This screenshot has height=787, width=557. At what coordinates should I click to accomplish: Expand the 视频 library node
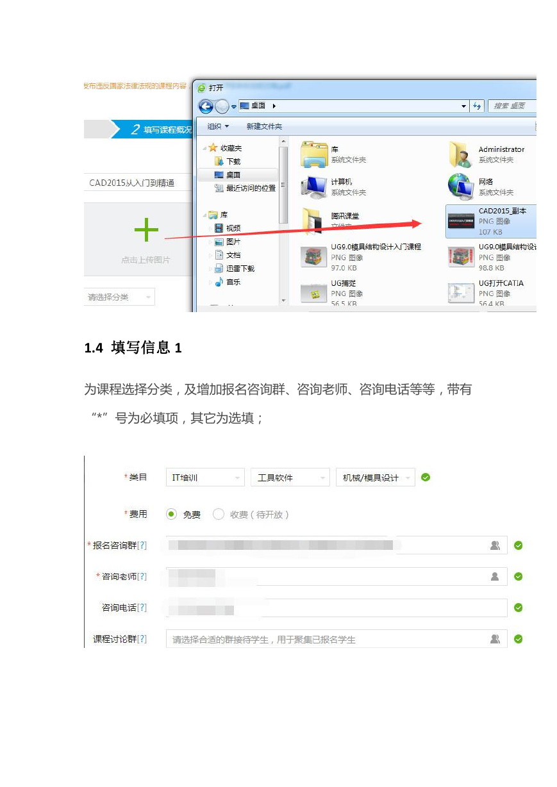210,228
